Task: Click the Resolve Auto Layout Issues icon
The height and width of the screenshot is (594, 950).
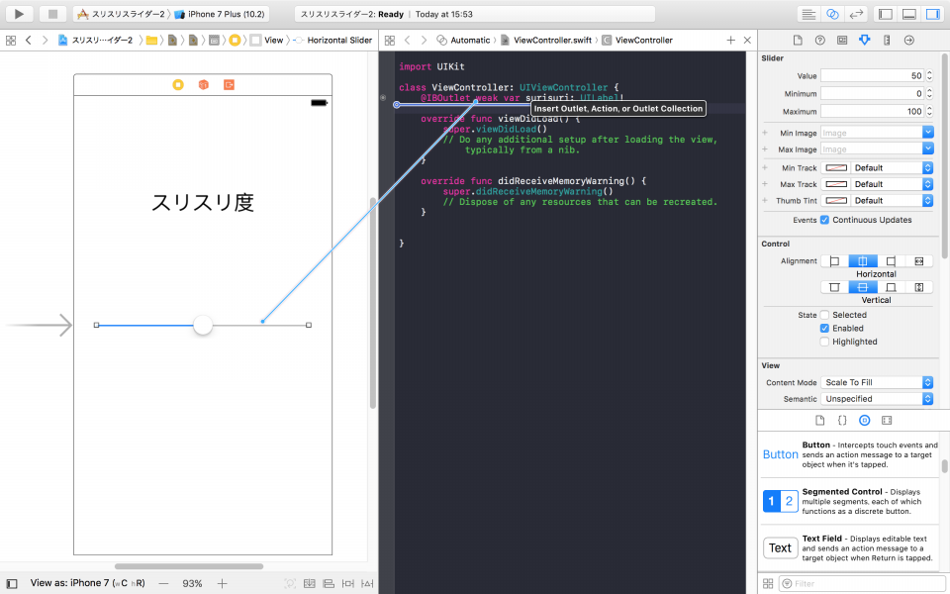Action: (367, 584)
